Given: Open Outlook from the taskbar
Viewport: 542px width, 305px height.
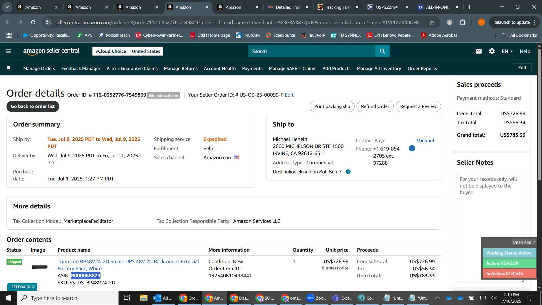Looking at the screenshot, I should tap(163, 298).
